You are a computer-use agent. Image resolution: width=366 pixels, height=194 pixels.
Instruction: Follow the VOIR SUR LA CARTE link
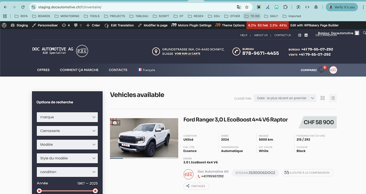click(187, 54)
